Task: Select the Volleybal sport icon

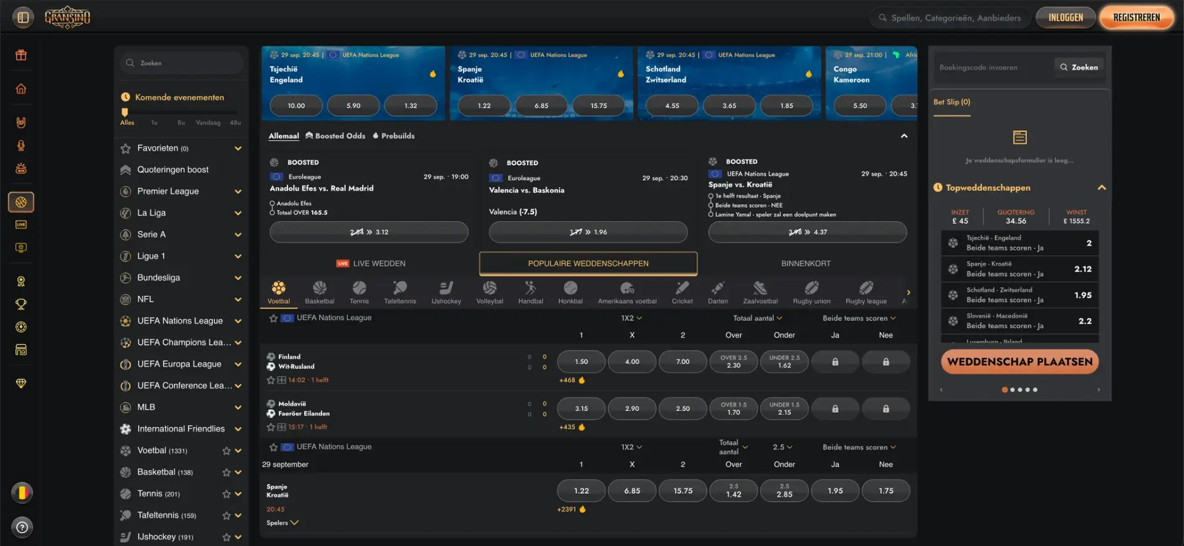Action: coord(490,292)
